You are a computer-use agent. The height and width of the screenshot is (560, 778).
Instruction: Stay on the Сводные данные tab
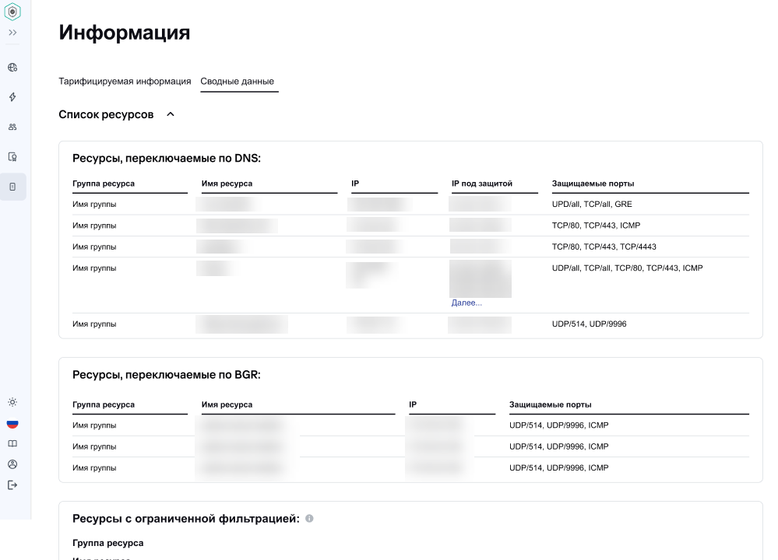[x=238, y=81]
